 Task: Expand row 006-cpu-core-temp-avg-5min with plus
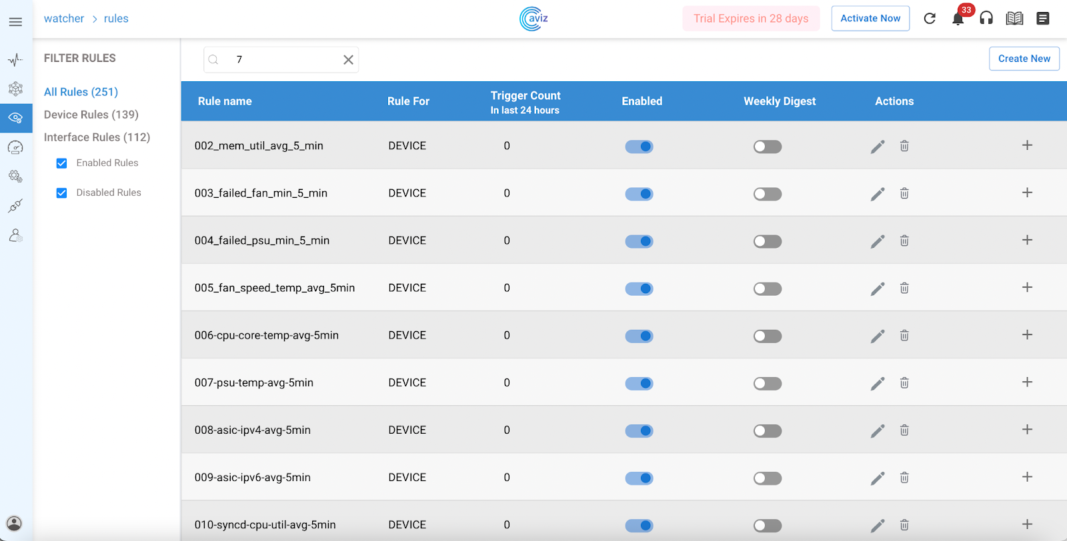pyautogui.click(x=1027, y=334)
